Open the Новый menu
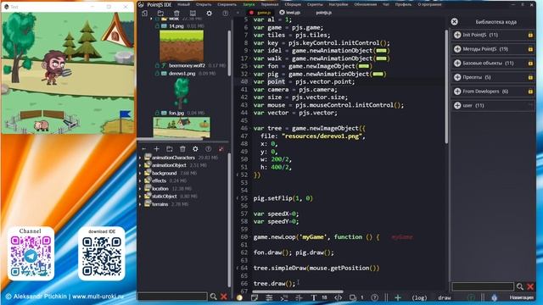Image resolution: width=543 pixels, height=305 pixels. pos(183,4)
